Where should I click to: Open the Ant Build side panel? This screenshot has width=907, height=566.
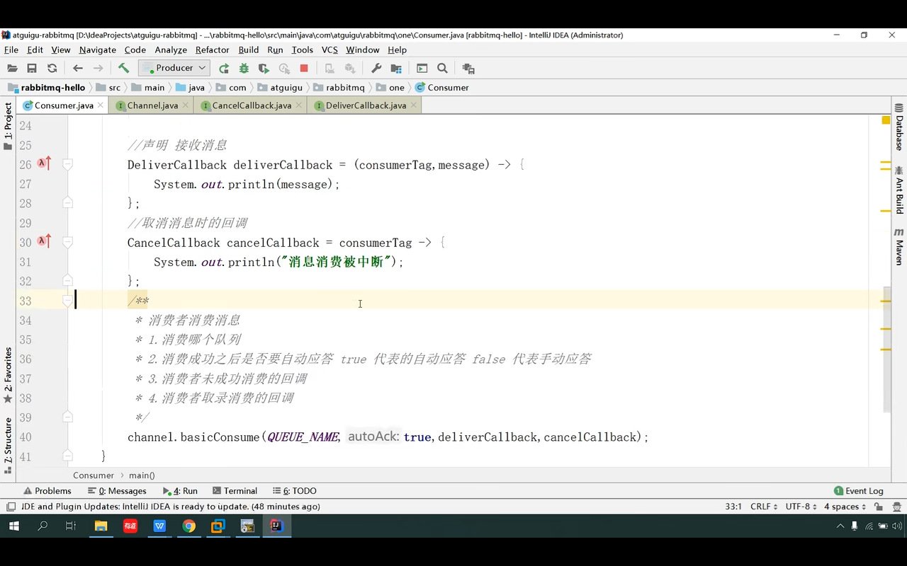[x=899, y=190]
